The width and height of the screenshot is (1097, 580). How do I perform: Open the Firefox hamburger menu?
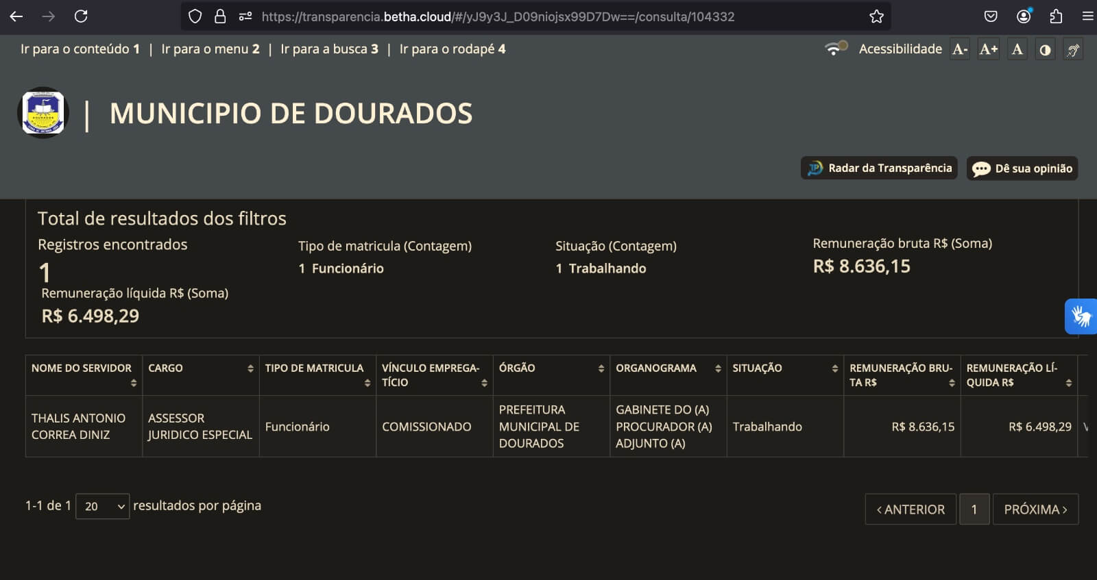(x=1087, y=16)
